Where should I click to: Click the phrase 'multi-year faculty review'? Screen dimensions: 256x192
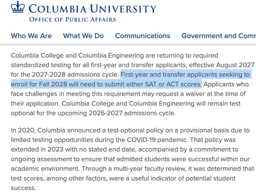point(150,169)
